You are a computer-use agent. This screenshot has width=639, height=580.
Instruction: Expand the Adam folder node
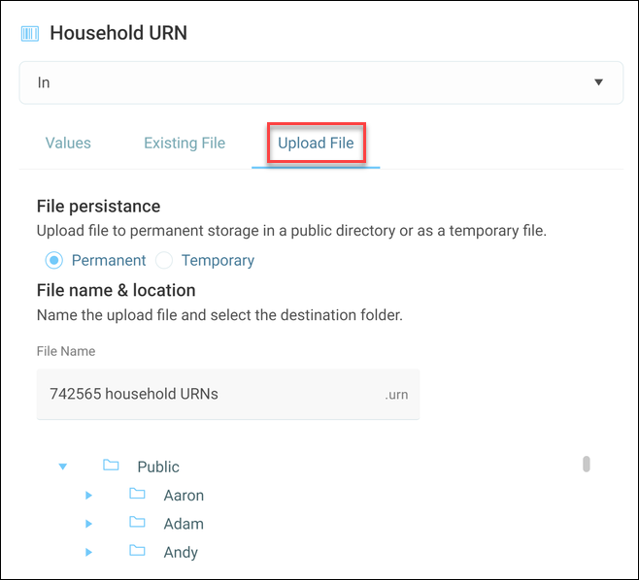[x=88, y=524]
